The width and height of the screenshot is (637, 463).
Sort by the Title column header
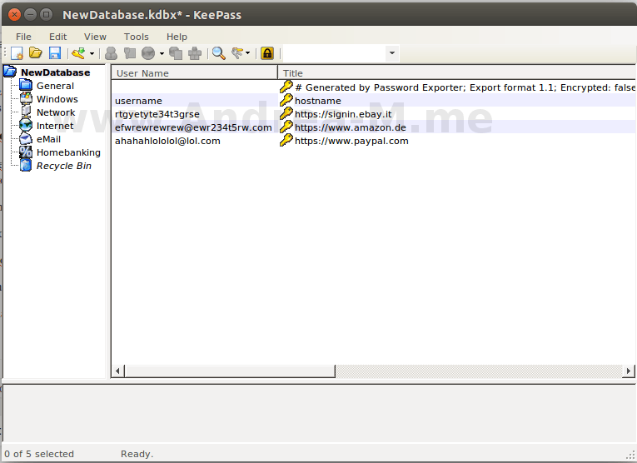456,73
